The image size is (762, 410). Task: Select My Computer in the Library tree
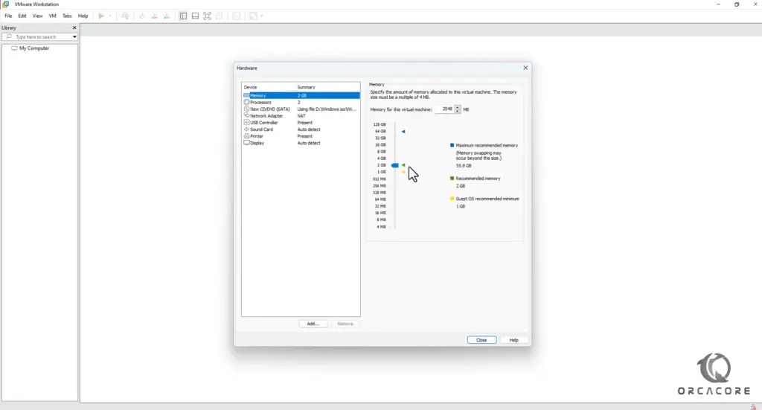pos(34,48)
